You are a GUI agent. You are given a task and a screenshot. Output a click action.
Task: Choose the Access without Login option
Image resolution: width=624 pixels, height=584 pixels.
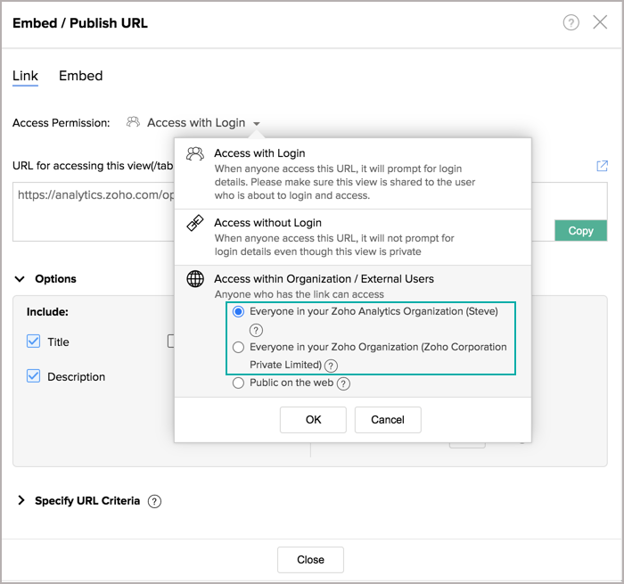pos(353,237)
